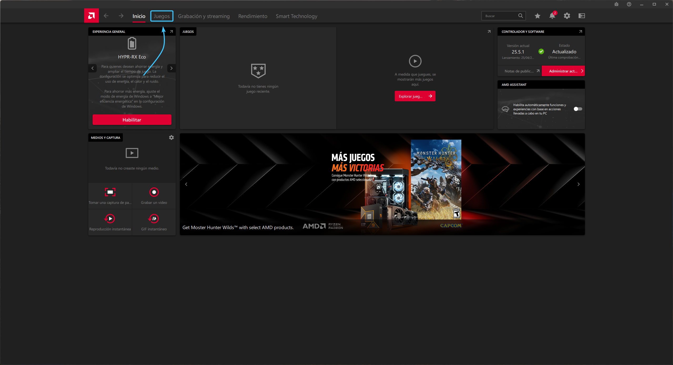Minimize the AMD Software window
The width and height of the screenshot is (673, 365).
click(641, 4)
